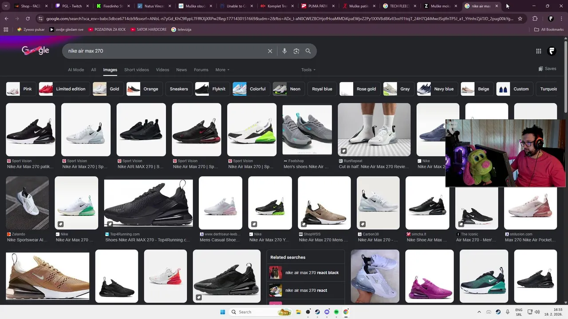Switch to AI Mode results
The image size is (568, 319).
(x=76, y=70)
